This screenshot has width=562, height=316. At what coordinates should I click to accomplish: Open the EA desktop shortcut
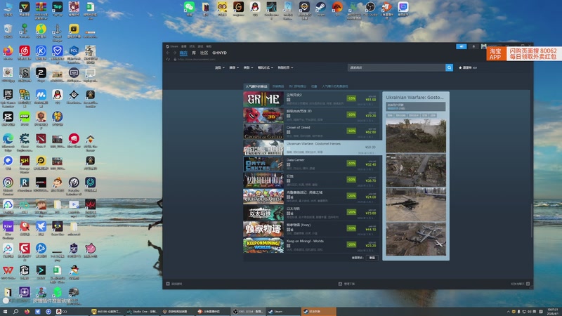[x=337, y=8]
